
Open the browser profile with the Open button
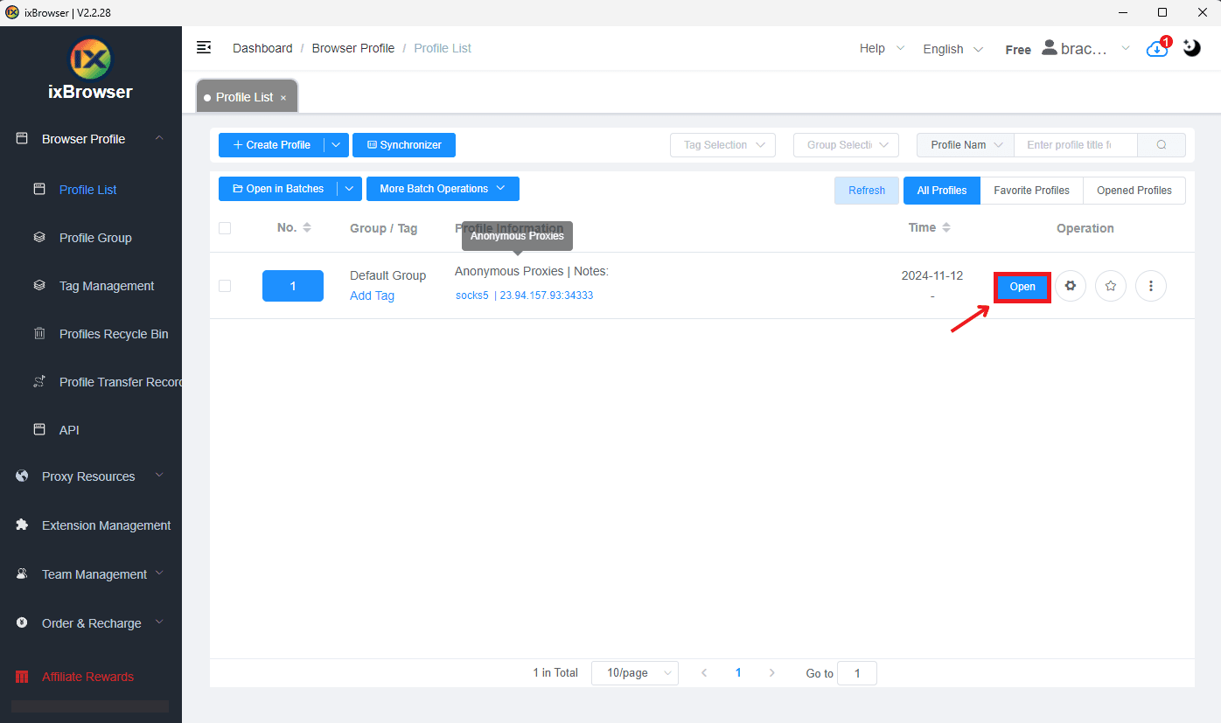1022,286
